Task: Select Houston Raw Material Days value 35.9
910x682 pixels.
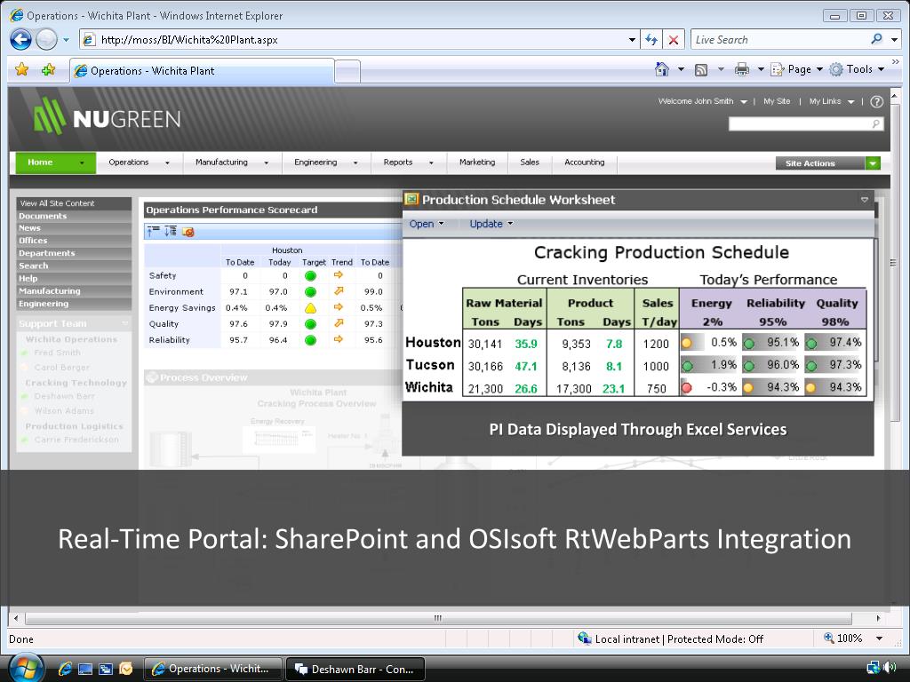Action: (x=526, y=344)
